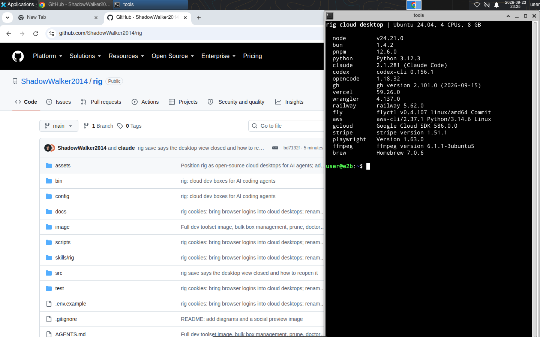The width and height of the screenshot is (540, 337).
Task: Open the docs folder
Action: point(61,212)
